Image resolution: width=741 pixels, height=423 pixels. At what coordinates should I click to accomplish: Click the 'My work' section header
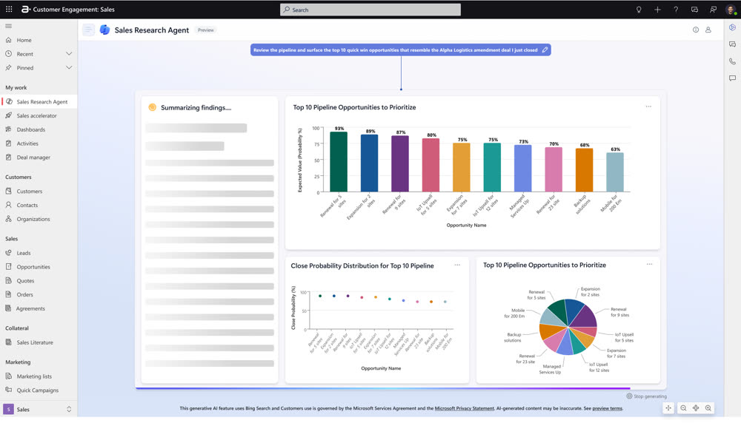[16, 87]
